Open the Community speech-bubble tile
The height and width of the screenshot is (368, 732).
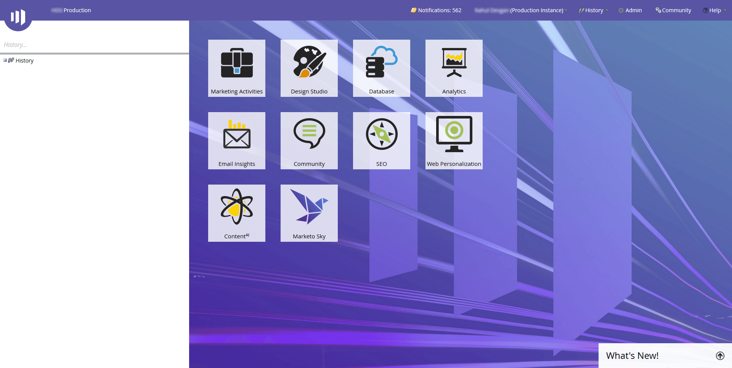[x=309, y=140]
